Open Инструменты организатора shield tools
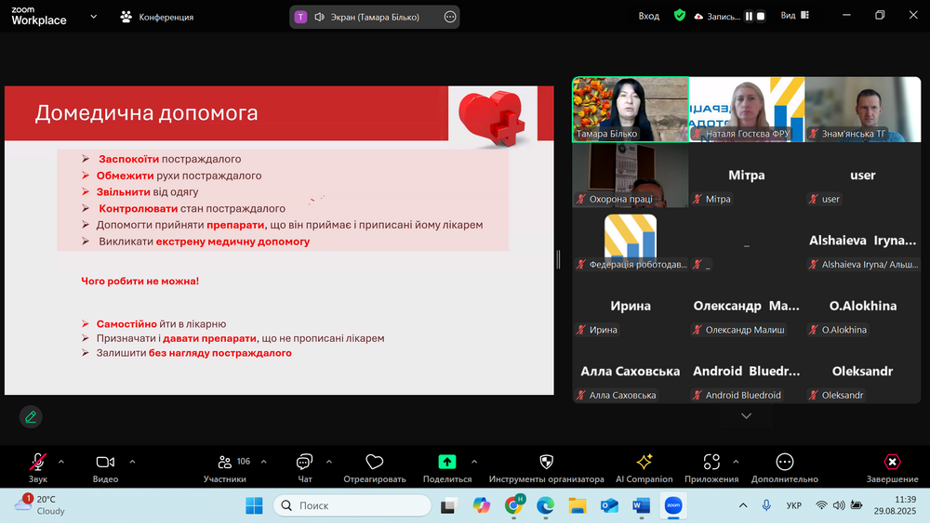This screenshot has width=930, height=523. pyautogui.click(x=546, y=463)
